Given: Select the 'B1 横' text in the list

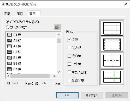Looking at the screenshot, I should tap(17, 58).
